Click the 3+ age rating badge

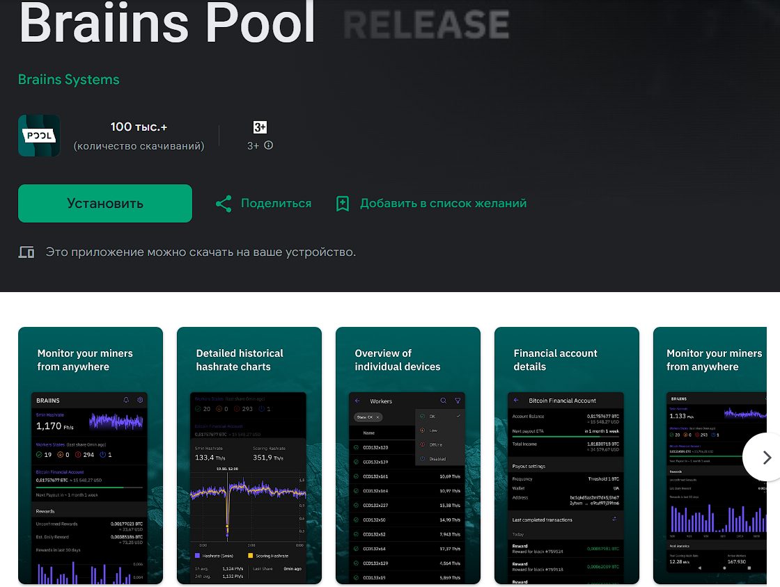[x=260, y=127]
